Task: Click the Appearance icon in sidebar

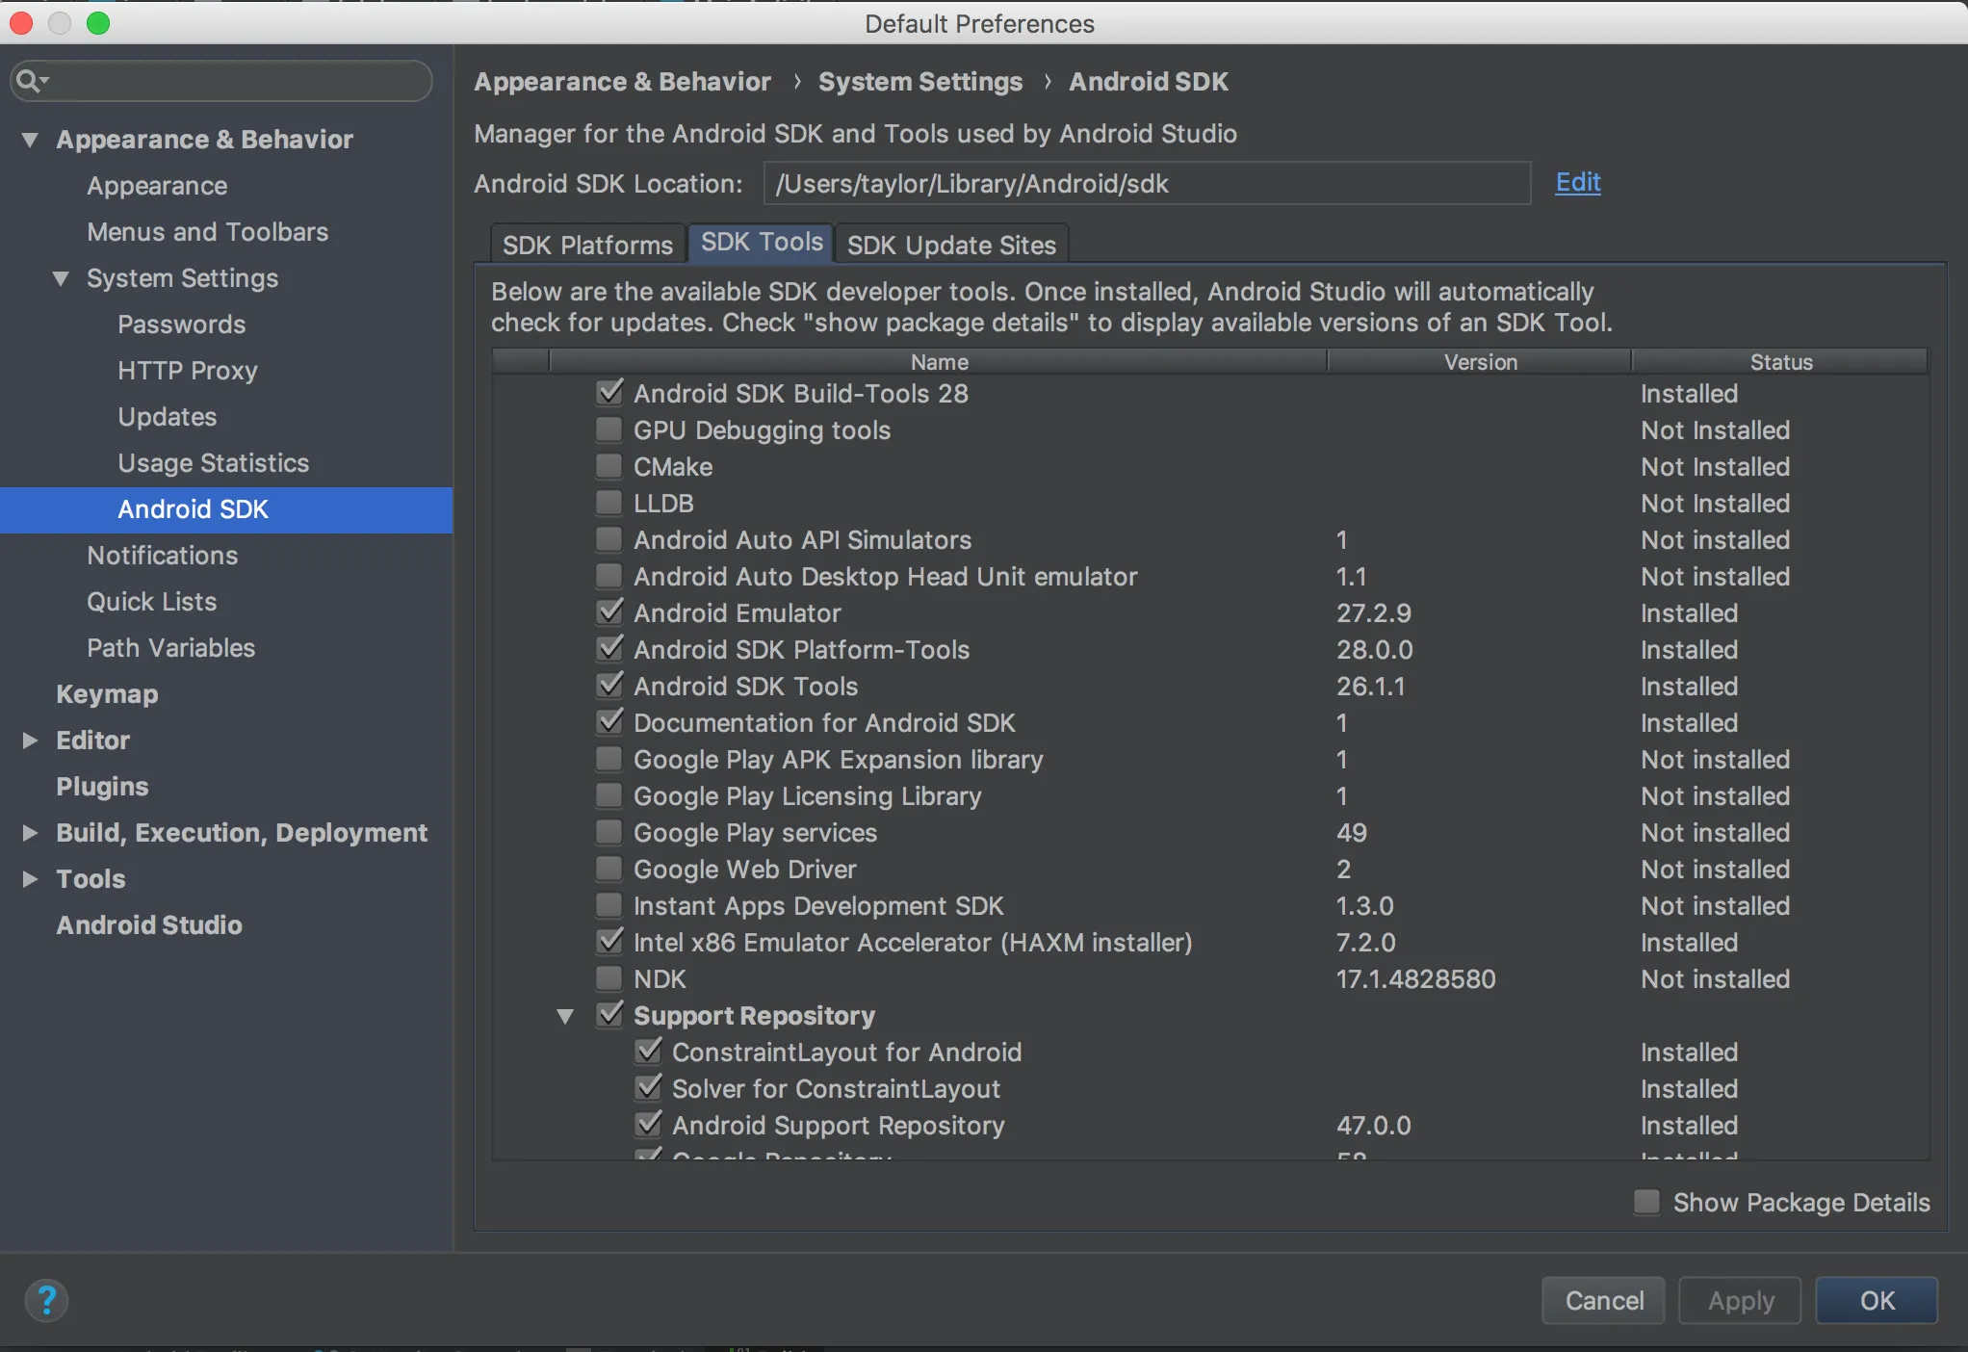Action: pyautogui.click(x=157, y=184)
